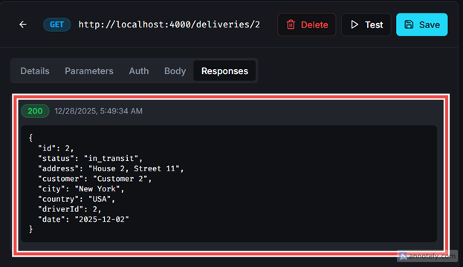
Task: Click the "date": "2025-12-02" line
Action: click(83, 220)
